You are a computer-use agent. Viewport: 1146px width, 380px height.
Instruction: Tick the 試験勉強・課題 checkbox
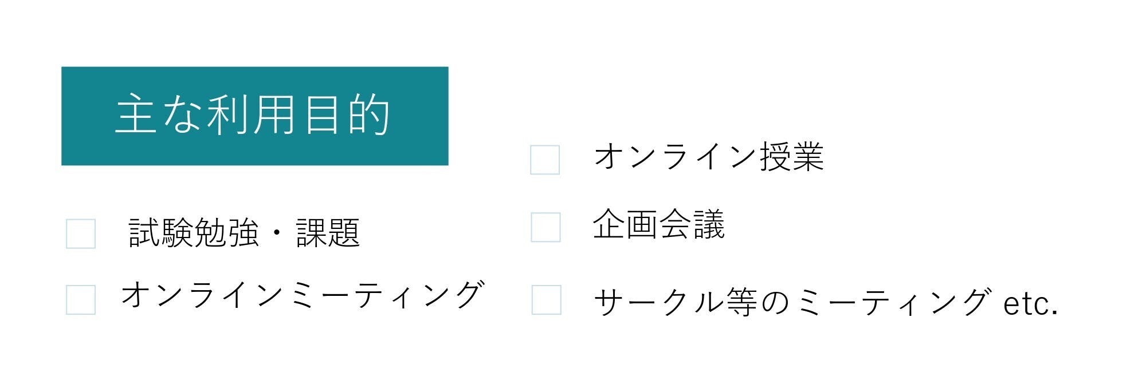click(81, 233)
